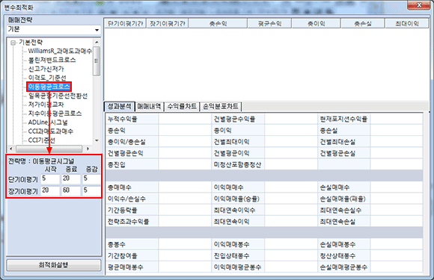Click the horizontal scrollbar left arrow
This screenshot has width=434, height=280.
(11, 149)
